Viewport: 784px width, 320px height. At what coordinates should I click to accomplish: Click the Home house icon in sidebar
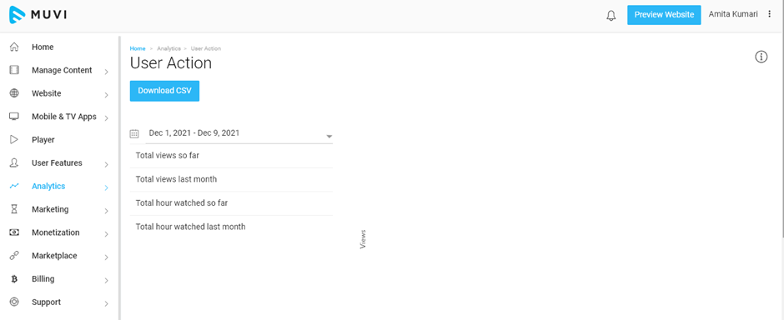click(x=14, y=47)
